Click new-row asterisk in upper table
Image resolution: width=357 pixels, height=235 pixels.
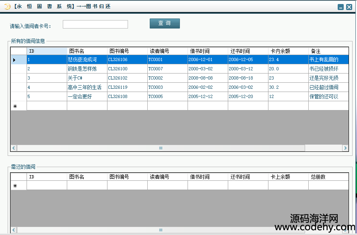pyautogui.click(x=15, y=106)
